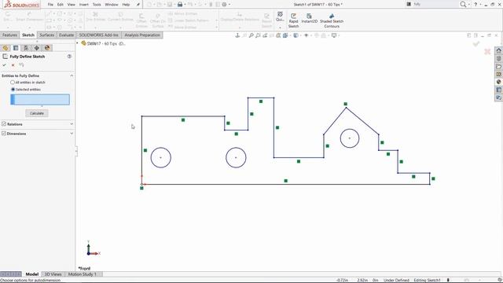
Task: Switch to the Analysis Preparation tab
Action: coord(142,35)
